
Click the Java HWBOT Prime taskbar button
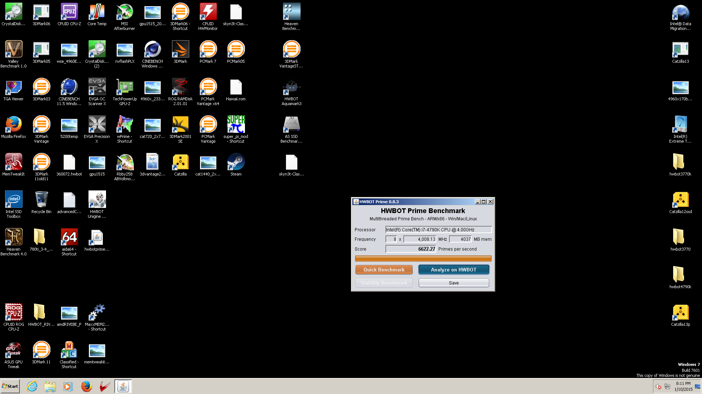pos(123,386)
